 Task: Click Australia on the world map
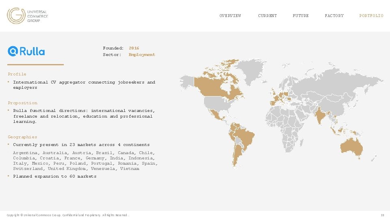pos(351,147)
